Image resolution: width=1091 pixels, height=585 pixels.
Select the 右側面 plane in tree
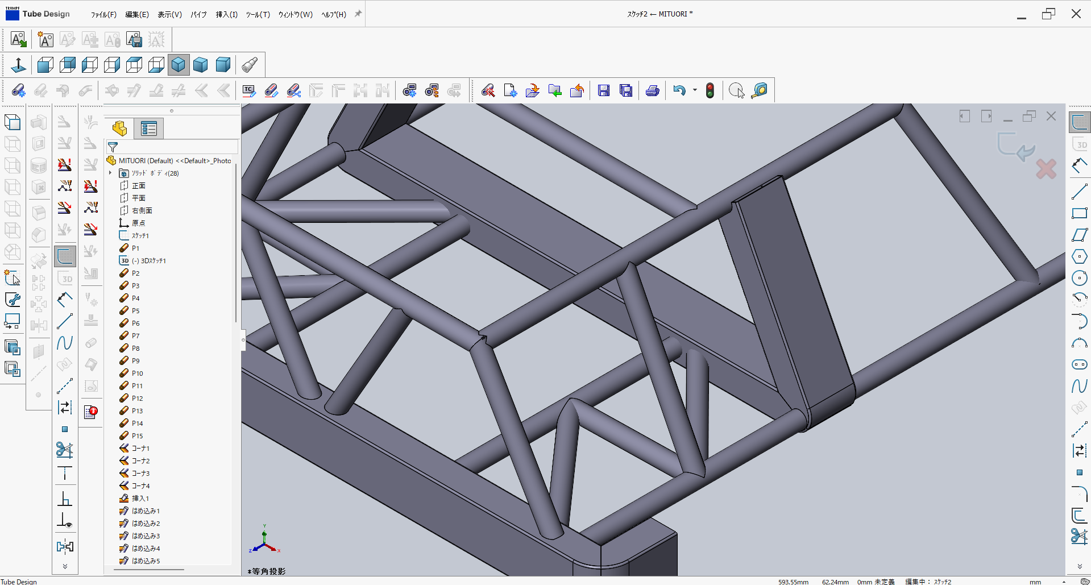tap(142, 210)
